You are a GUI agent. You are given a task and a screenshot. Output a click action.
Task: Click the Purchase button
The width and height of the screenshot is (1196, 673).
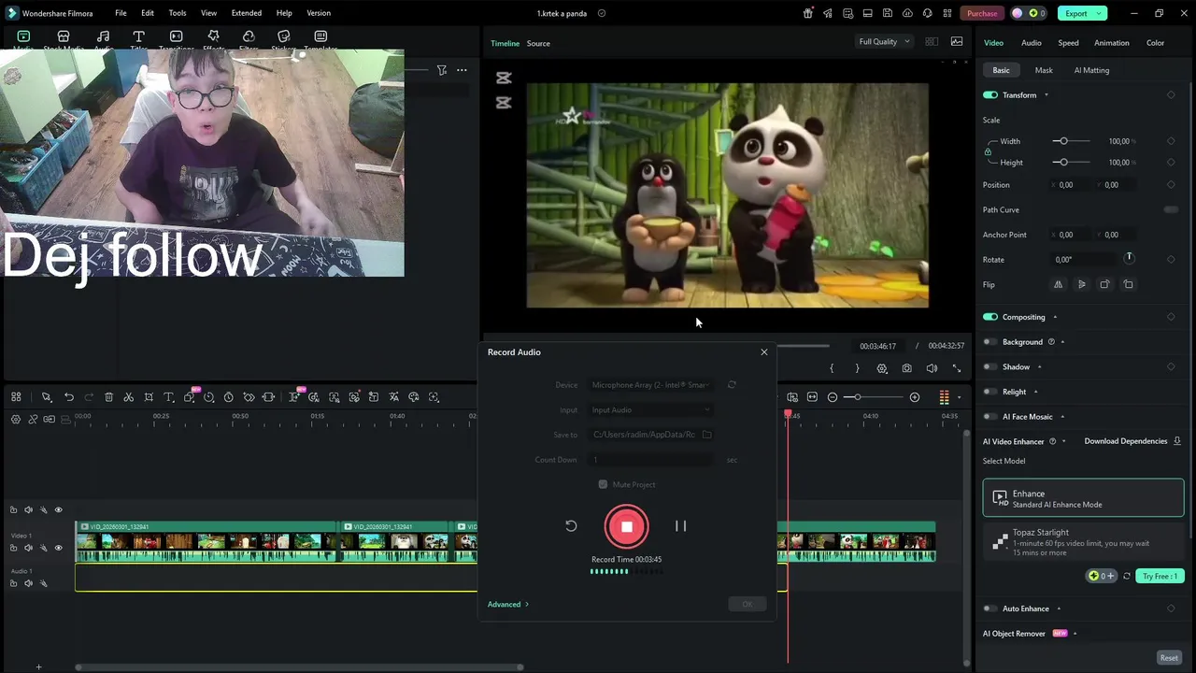pos(982,13)
